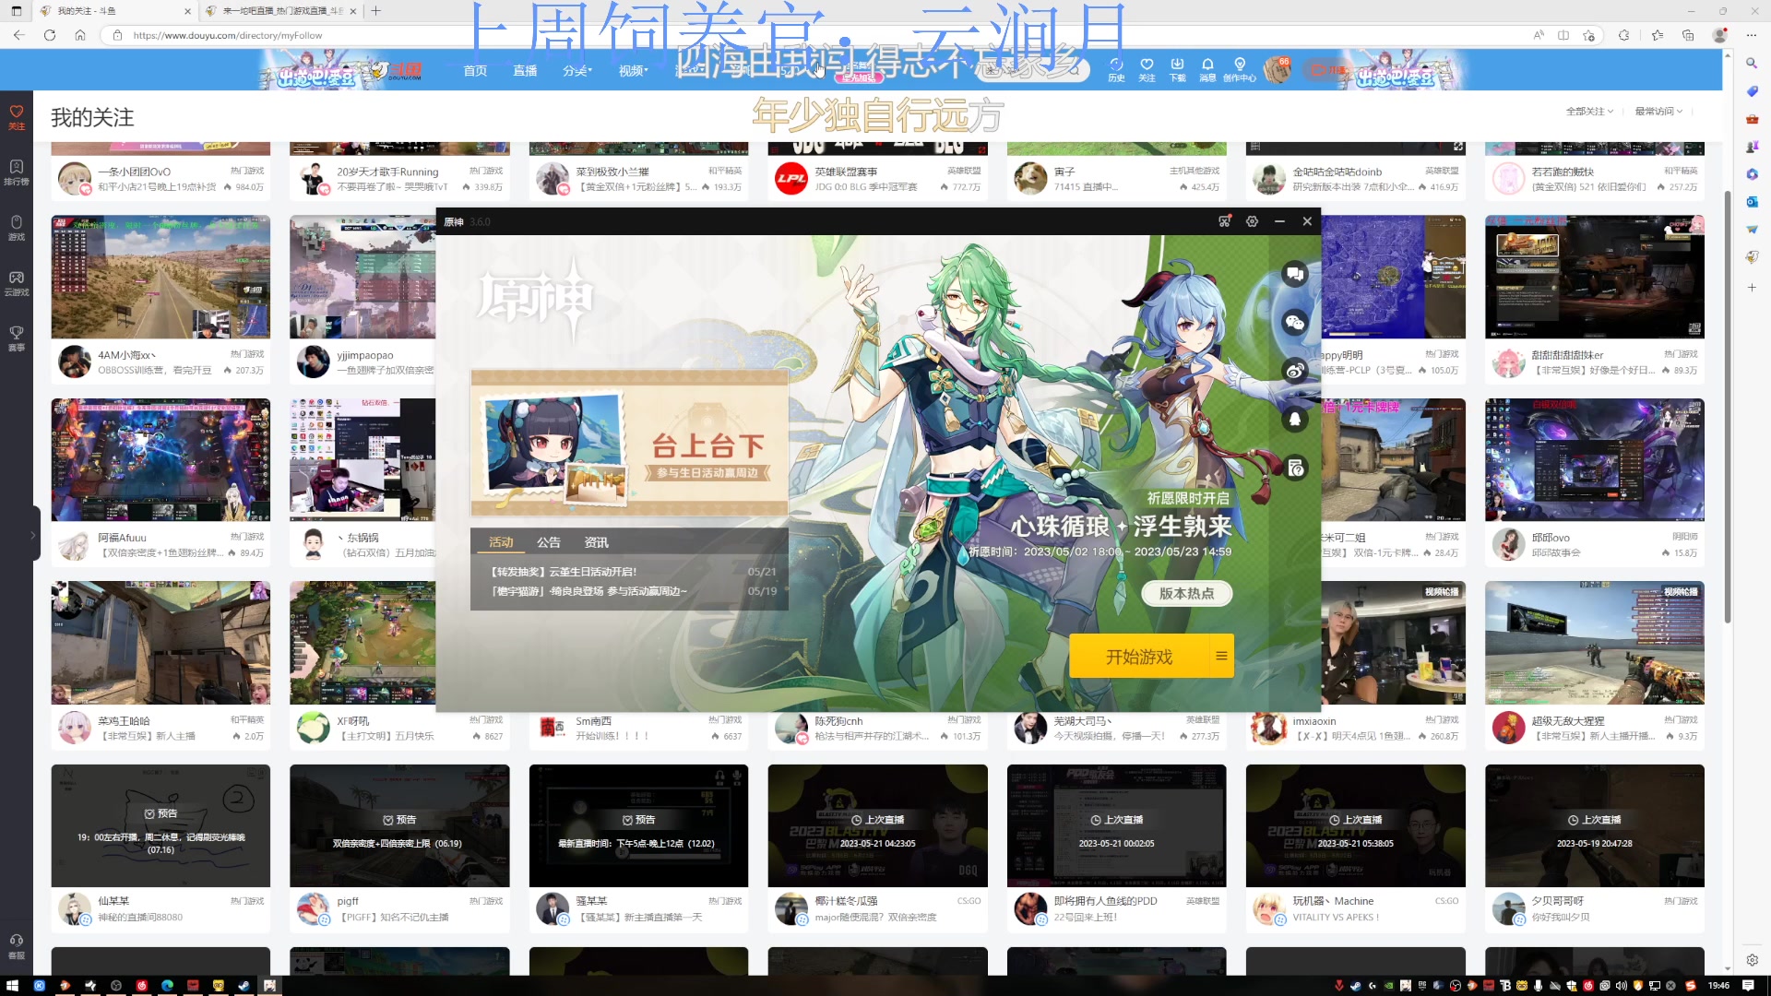Screen dimensions: 1771x996
Task: Open the 绮良良登场 event news entry
Action: (633, 591)
